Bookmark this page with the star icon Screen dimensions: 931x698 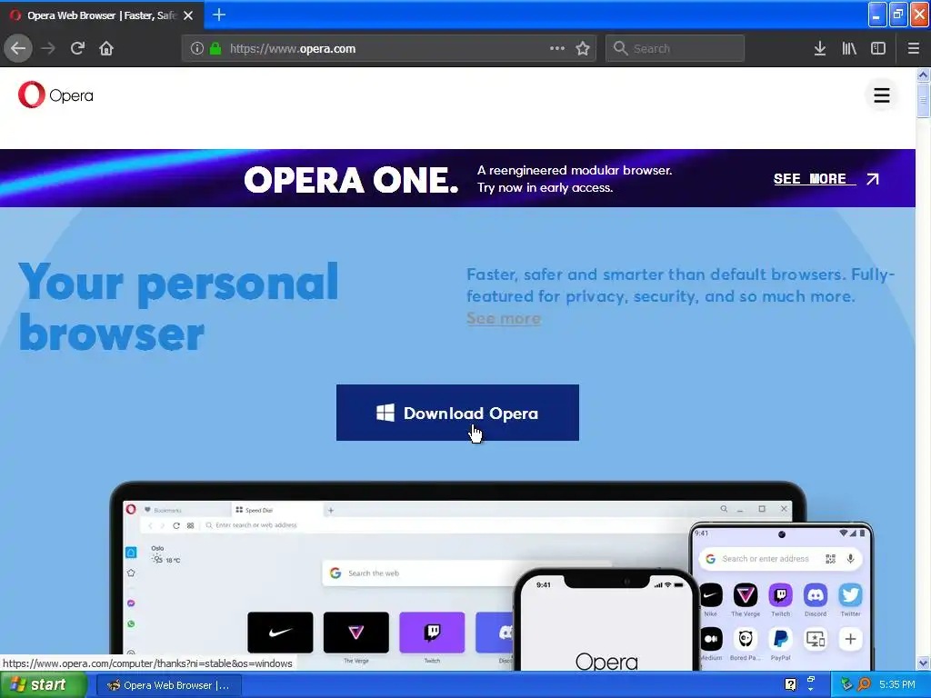tap(583, 48)
